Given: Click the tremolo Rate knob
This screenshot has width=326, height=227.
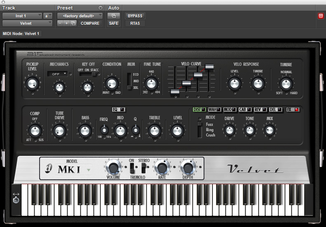Looking at the screenshot, I should coord(162,167).
